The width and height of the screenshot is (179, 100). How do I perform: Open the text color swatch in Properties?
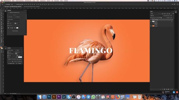pyautogui.click(x=17, y=28)
